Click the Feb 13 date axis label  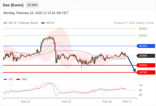(66, 101)
